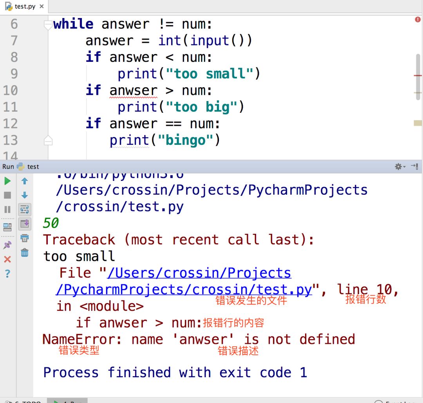Image resolution: width=423 pixels, height=403 pixels.
Task: Click the yellow warning stripe marker near line 12
Action: (x=418, y=123)
